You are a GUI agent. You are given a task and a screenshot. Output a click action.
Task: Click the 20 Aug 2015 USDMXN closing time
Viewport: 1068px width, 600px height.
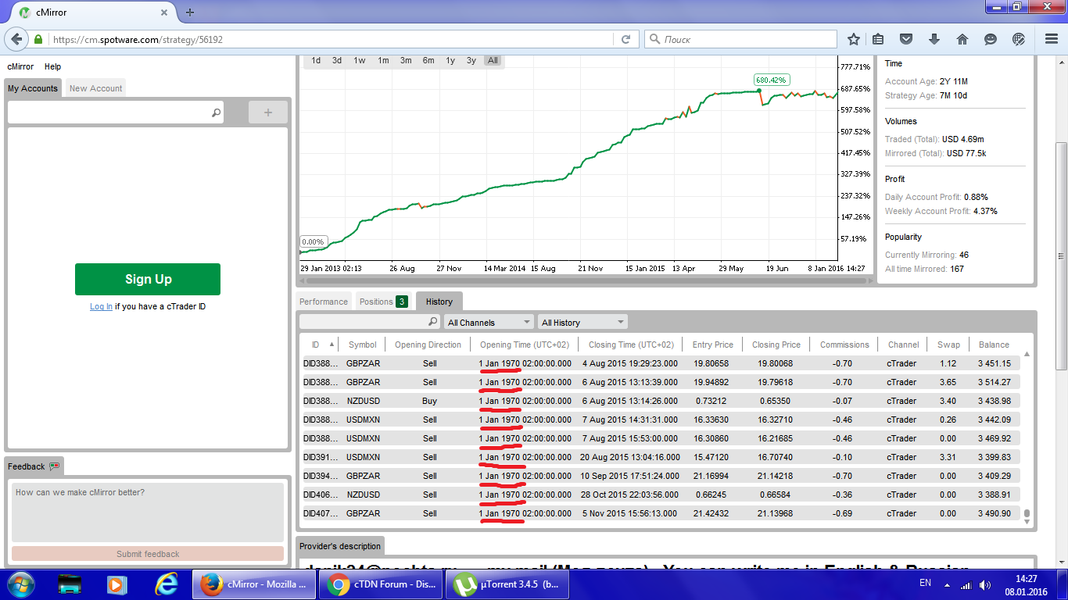coord(630,457)
